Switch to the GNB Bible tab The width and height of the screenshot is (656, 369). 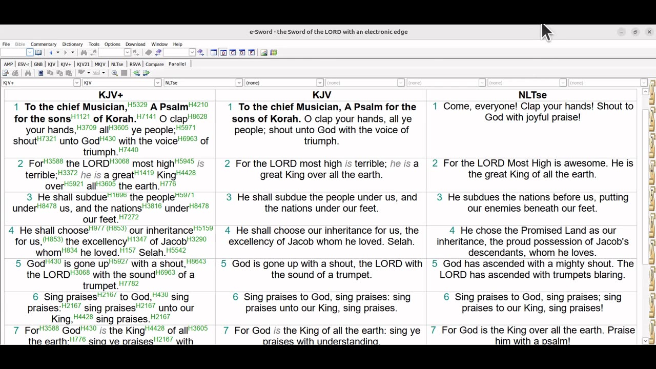[38, 64]
